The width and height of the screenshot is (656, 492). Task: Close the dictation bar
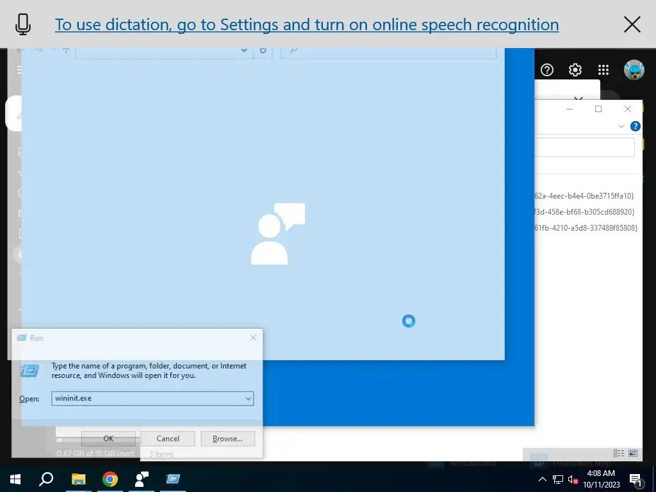(632, 24)
